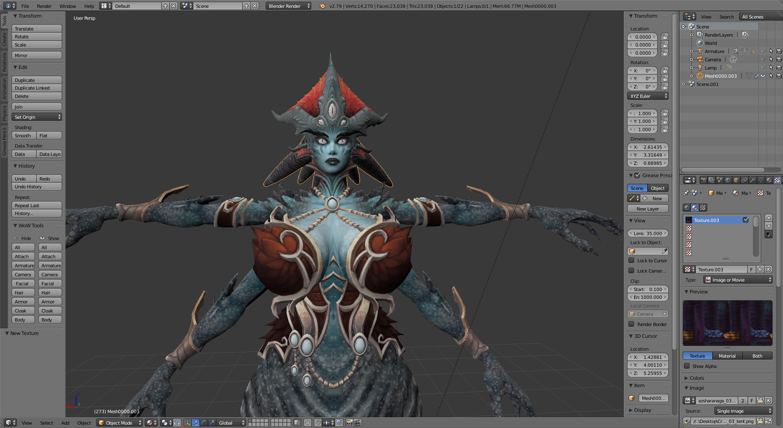The image size is (783, 428).
Task: Toggle visibility eye of Armature
Action: 762,51
